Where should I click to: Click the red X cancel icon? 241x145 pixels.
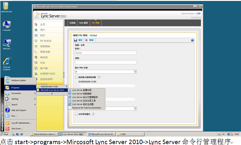(x=86, y=40)
